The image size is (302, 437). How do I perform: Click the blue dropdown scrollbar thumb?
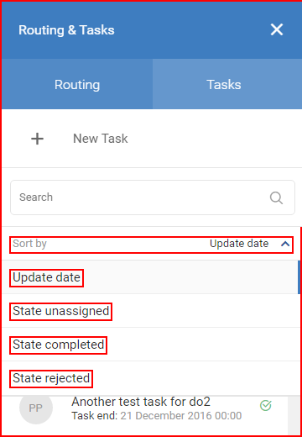click(299, 277)
